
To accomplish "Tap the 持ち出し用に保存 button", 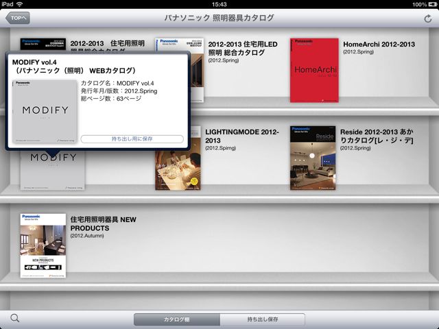I will [132, 138].
